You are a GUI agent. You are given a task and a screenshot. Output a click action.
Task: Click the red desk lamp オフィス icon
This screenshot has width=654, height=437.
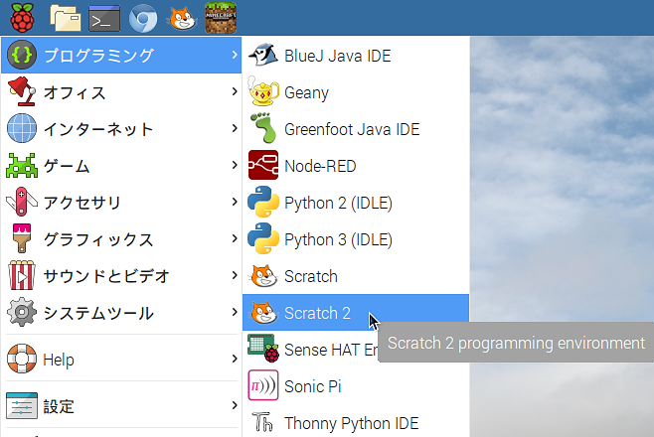[x=22, y=91]
